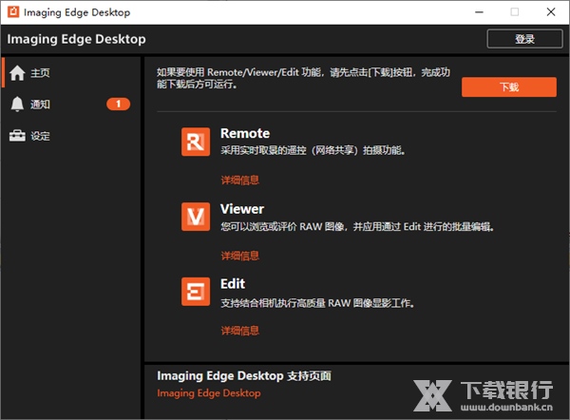Open 详细信息 link under Edit
This screenshot has width=570, height=420.
[239, 331]
